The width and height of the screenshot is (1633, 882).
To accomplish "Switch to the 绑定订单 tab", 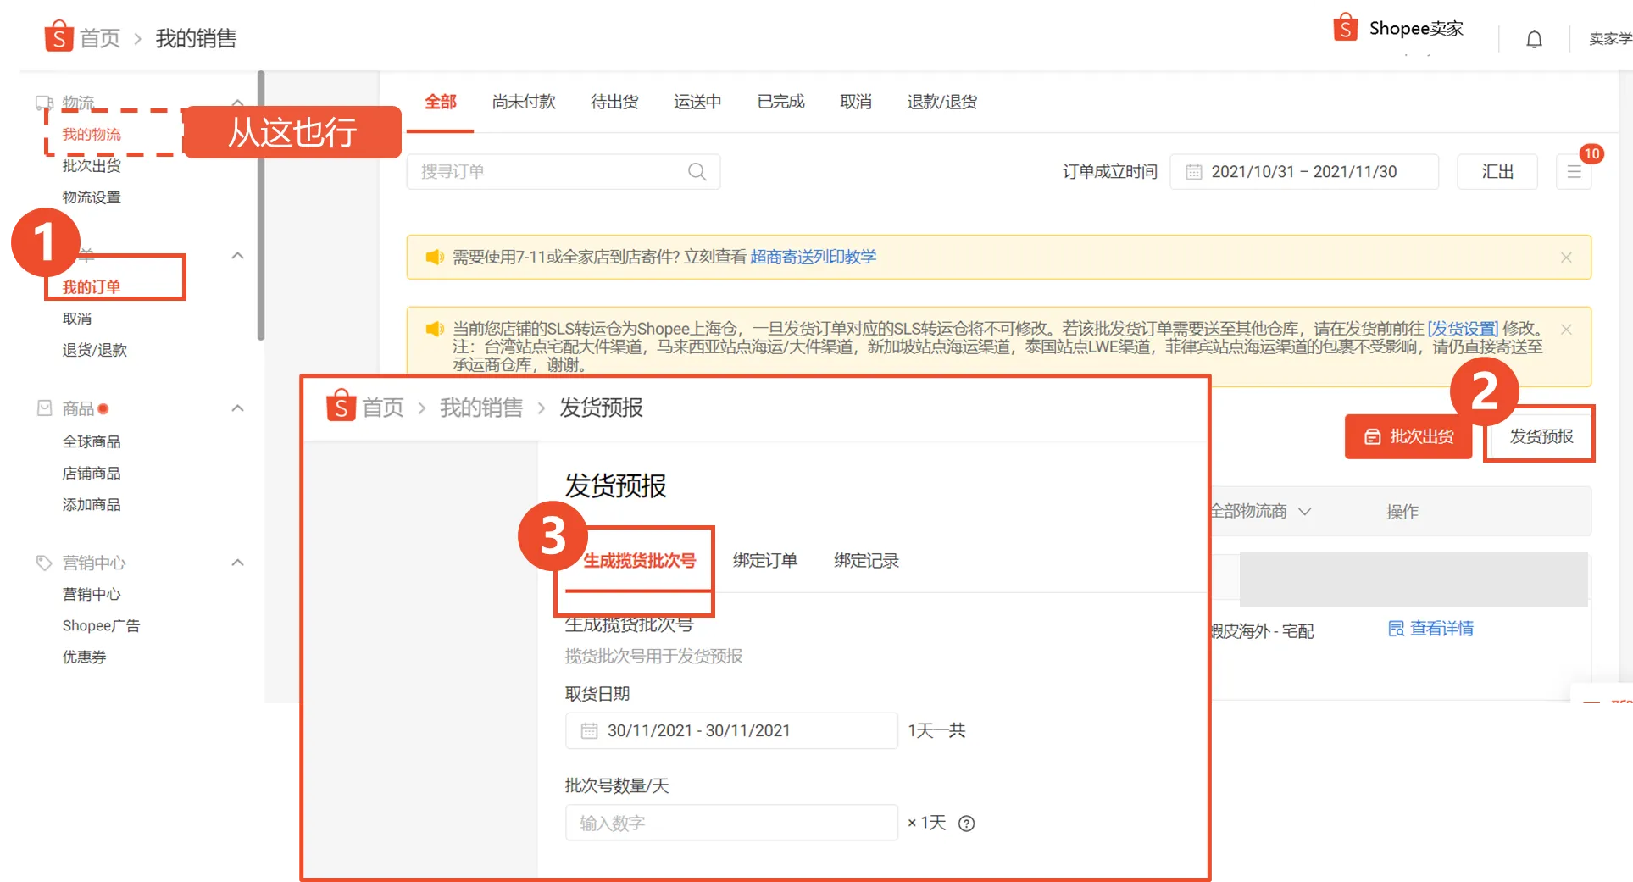I will 764,560.
